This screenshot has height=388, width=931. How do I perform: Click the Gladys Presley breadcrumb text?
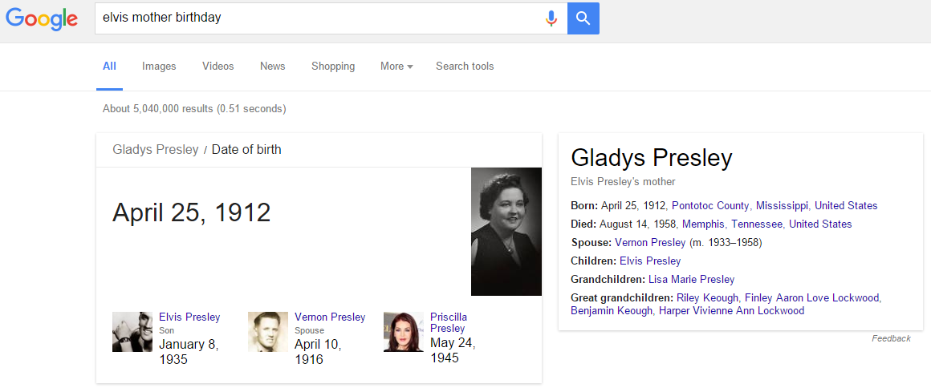tap(156, 150)
